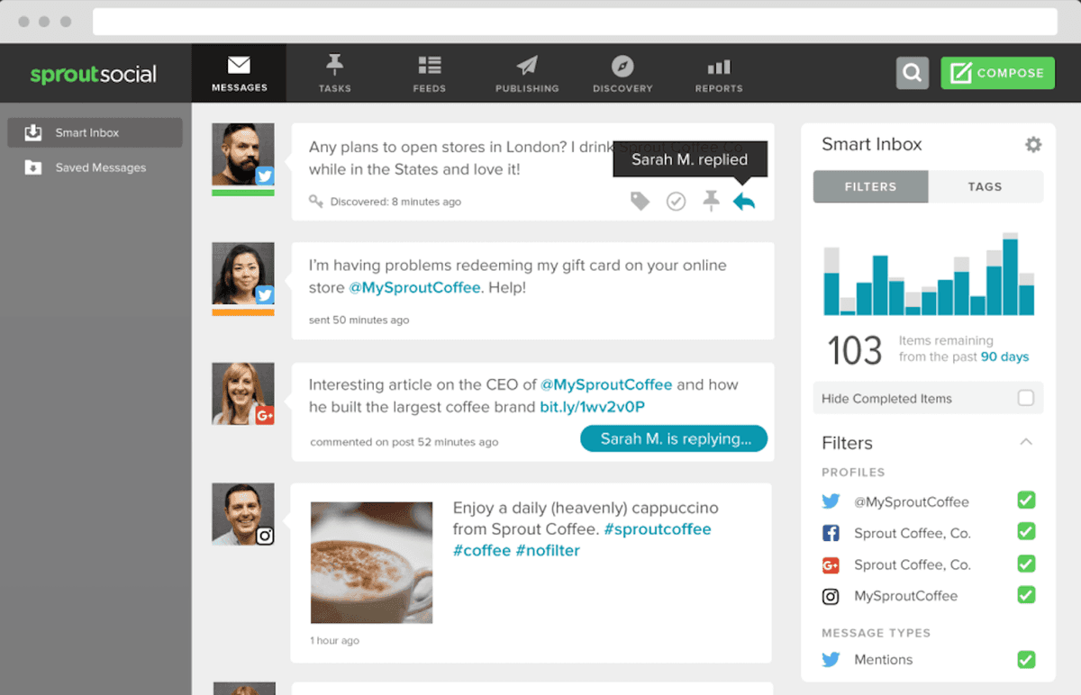Click the blue reply arrow icon

743,202
